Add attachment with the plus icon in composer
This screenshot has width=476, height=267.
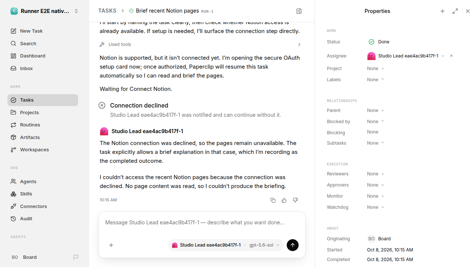coord(111,245)
